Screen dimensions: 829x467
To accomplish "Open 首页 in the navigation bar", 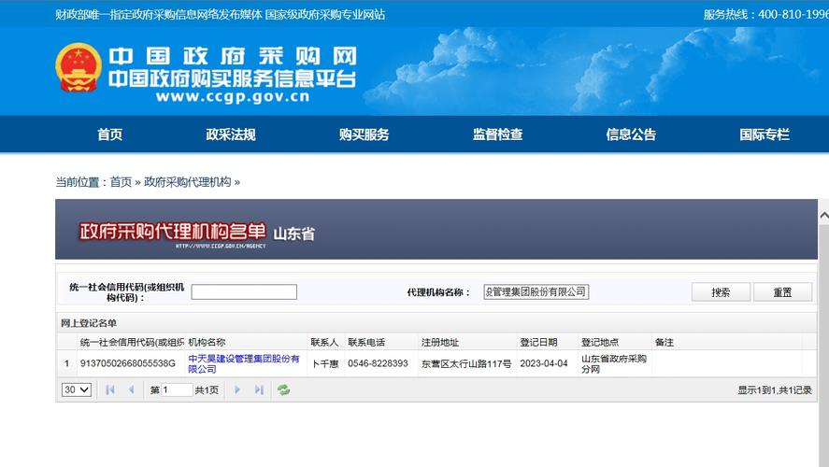I will tap(110, 134).
